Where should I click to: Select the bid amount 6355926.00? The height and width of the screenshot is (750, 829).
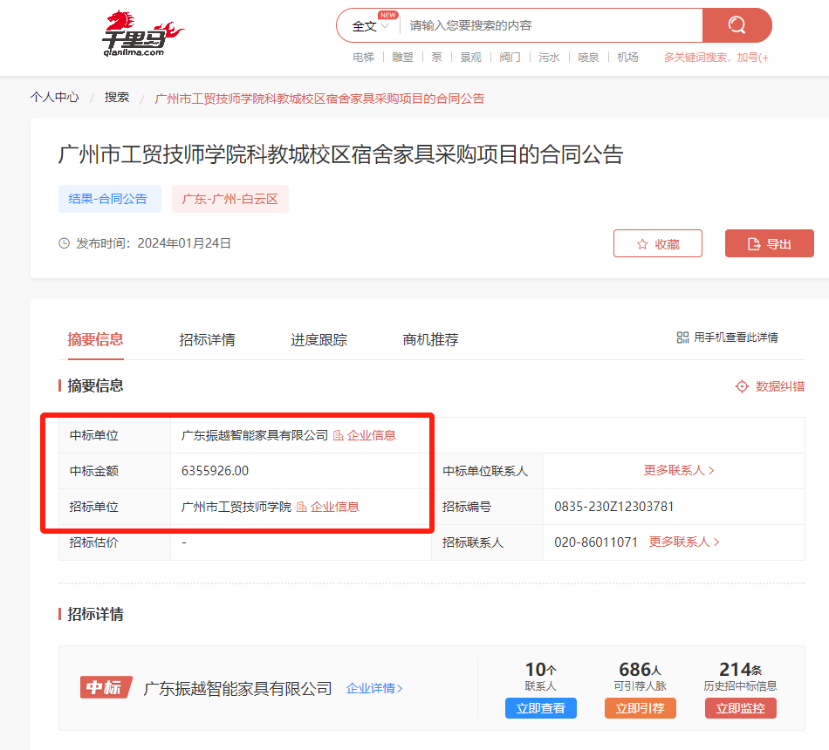tap(215, 470)
